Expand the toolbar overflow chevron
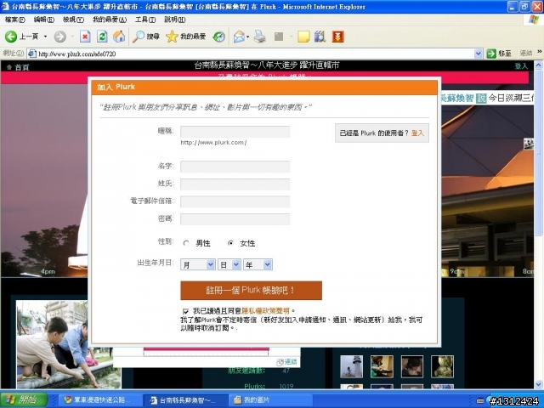The image size is (544, 408). point(540,52)
